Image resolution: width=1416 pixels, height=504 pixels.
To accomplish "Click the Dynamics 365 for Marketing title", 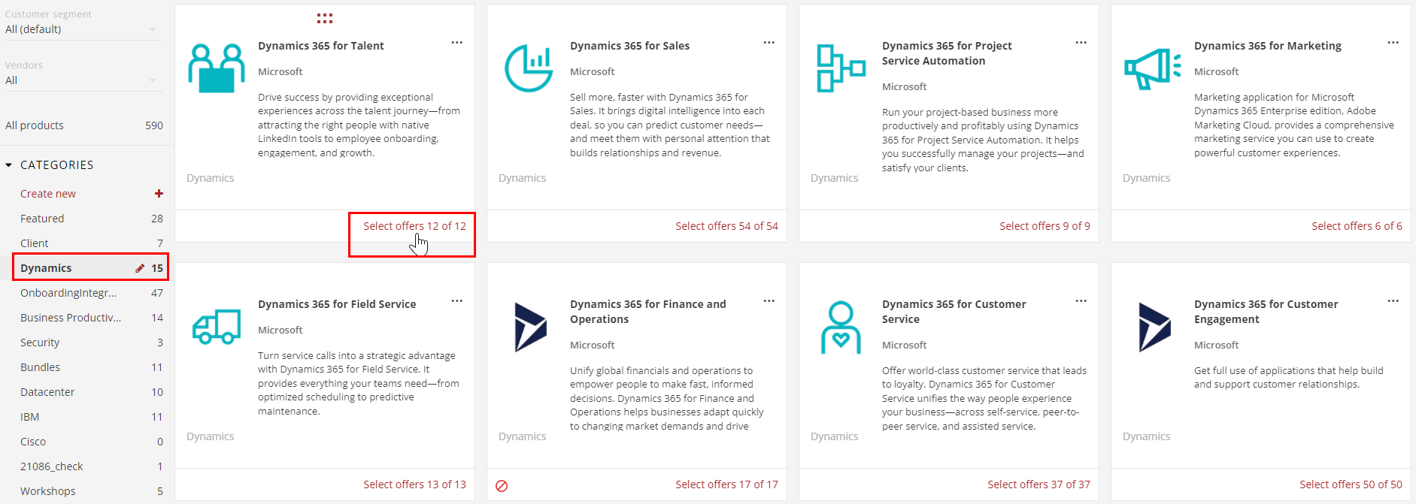I will click(1268, 46).
